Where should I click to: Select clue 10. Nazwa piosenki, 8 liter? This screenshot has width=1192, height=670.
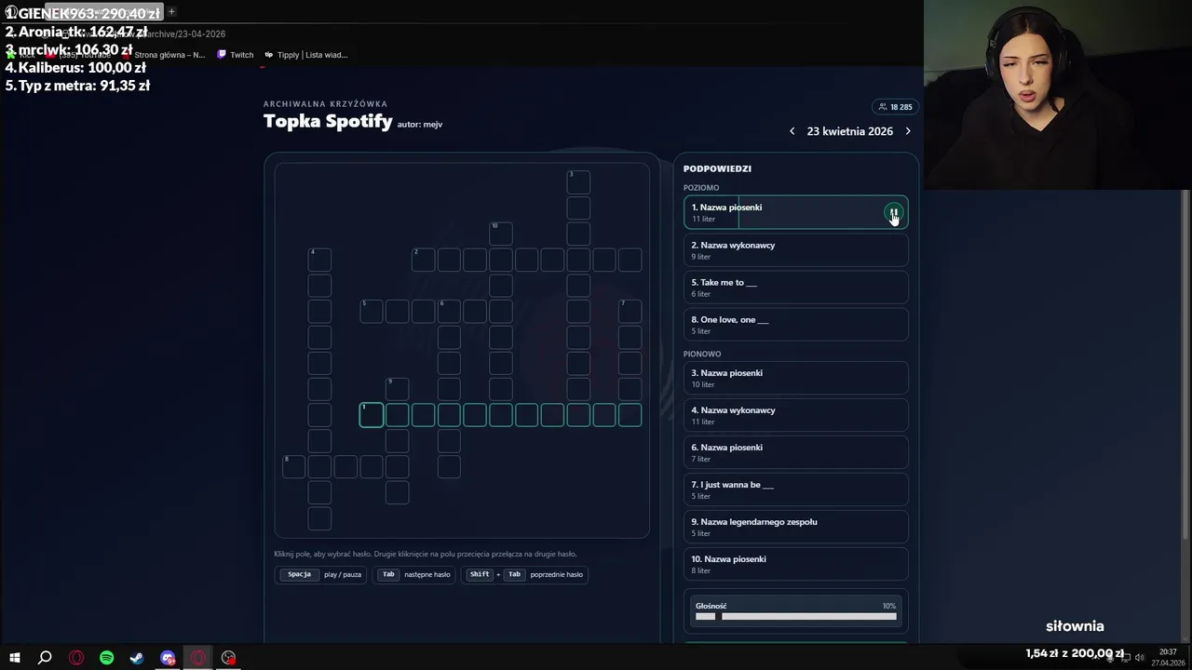pyautogui.click(x=795, y=564)
